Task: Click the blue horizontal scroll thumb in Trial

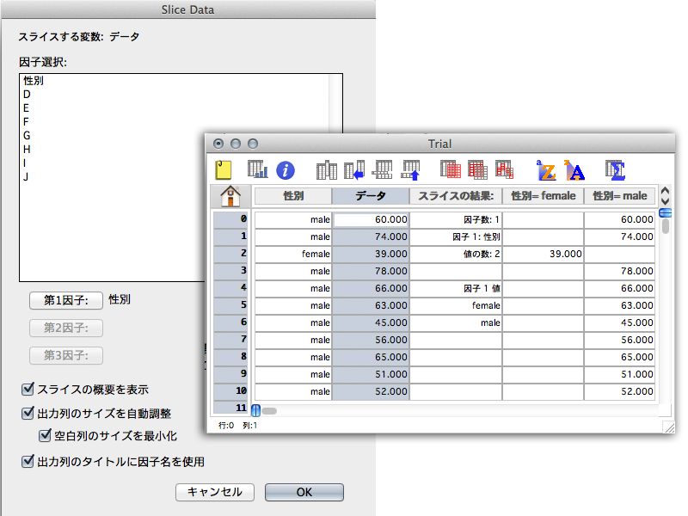Action: (255, 410)
